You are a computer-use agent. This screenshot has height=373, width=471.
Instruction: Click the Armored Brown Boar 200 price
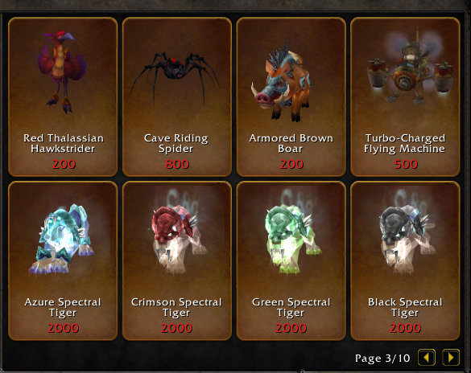(x=291, y=164)
